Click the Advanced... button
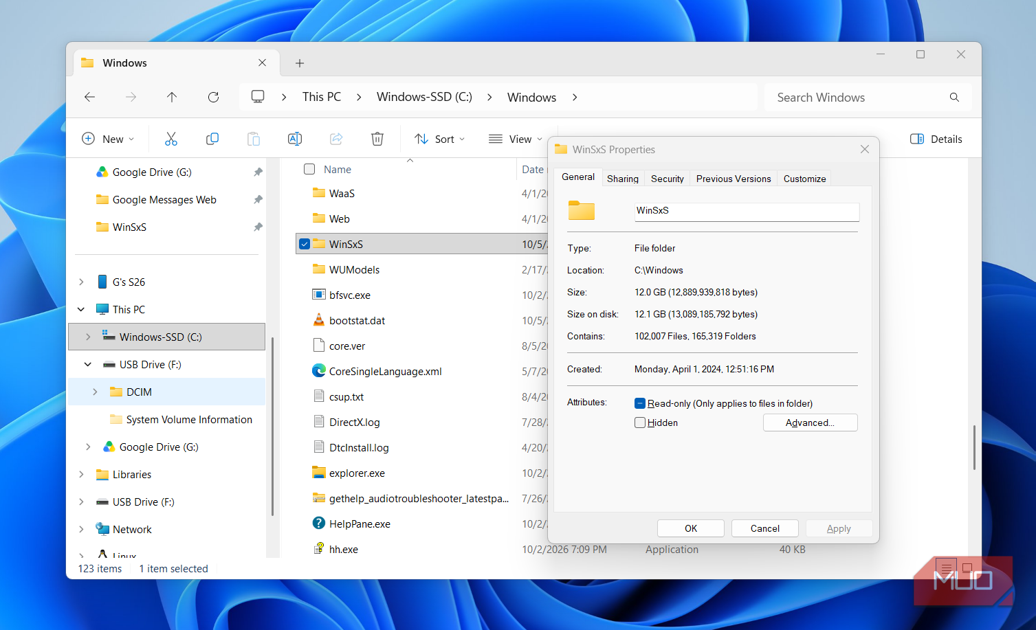The height and width of the screenshot is (630, 1036). pyautogui.click(x=810, y=423)
